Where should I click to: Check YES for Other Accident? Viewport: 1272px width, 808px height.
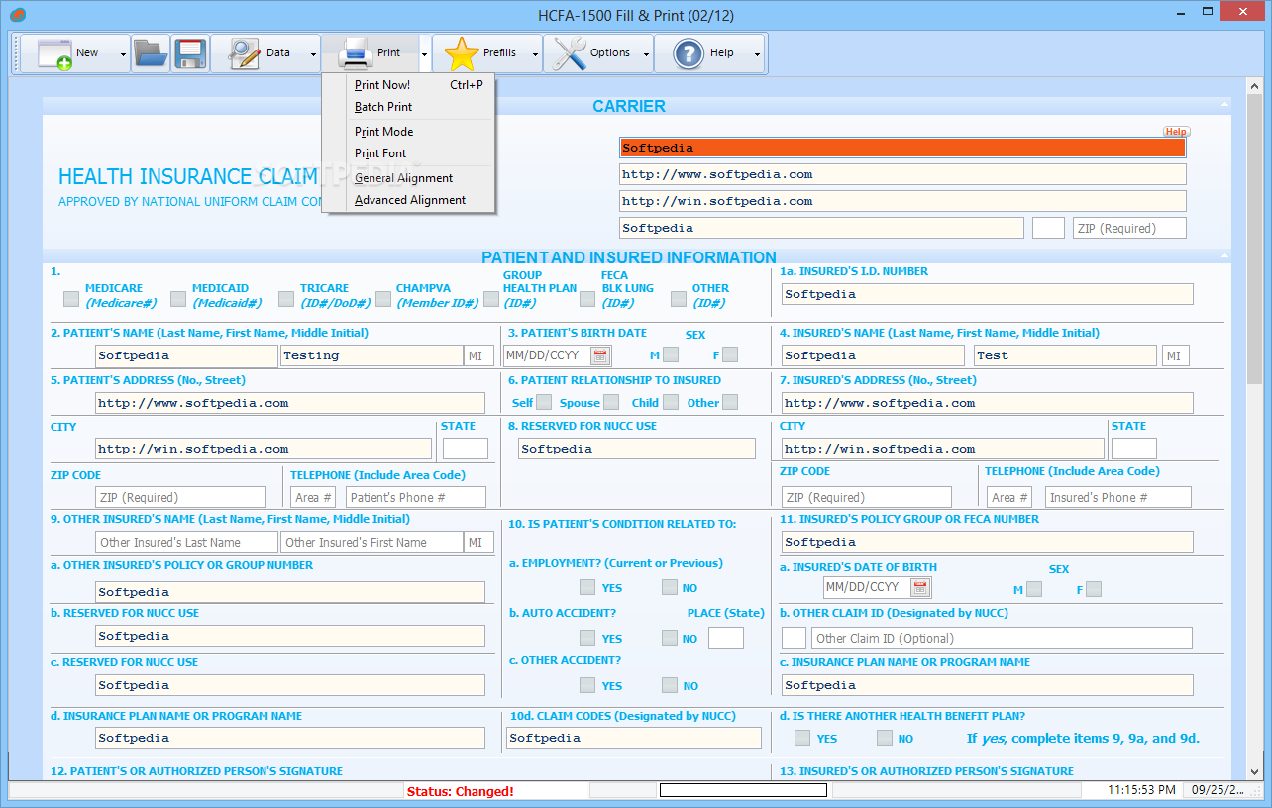click(587, 685)
